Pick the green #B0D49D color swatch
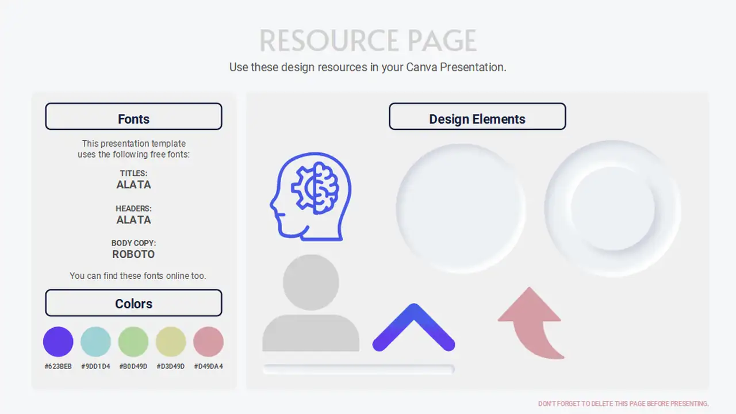736x414 pixels. [133, 342]
